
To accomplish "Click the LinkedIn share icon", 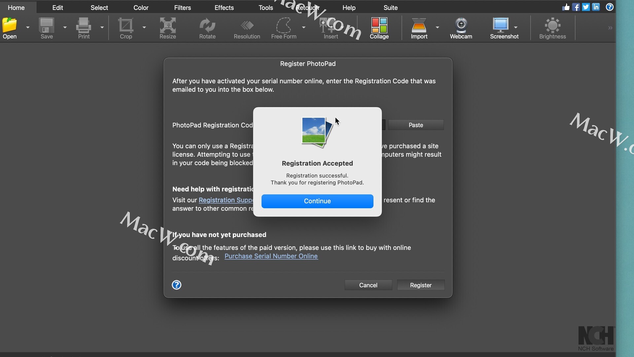I will point(596,7).
